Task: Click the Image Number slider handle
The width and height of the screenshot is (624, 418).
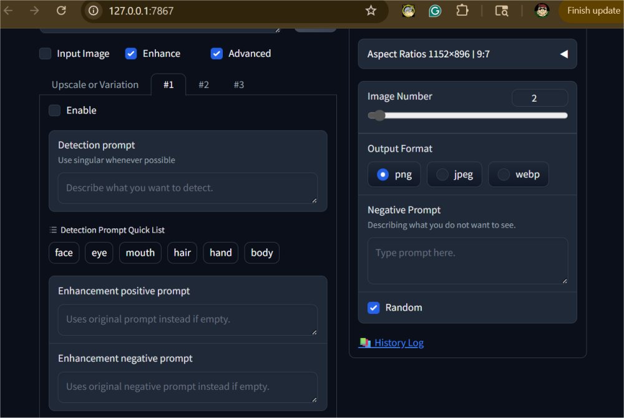Action: click(378, 115)
